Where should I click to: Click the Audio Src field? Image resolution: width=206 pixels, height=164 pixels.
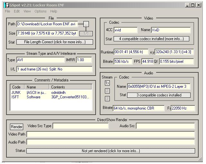point(165,126)
